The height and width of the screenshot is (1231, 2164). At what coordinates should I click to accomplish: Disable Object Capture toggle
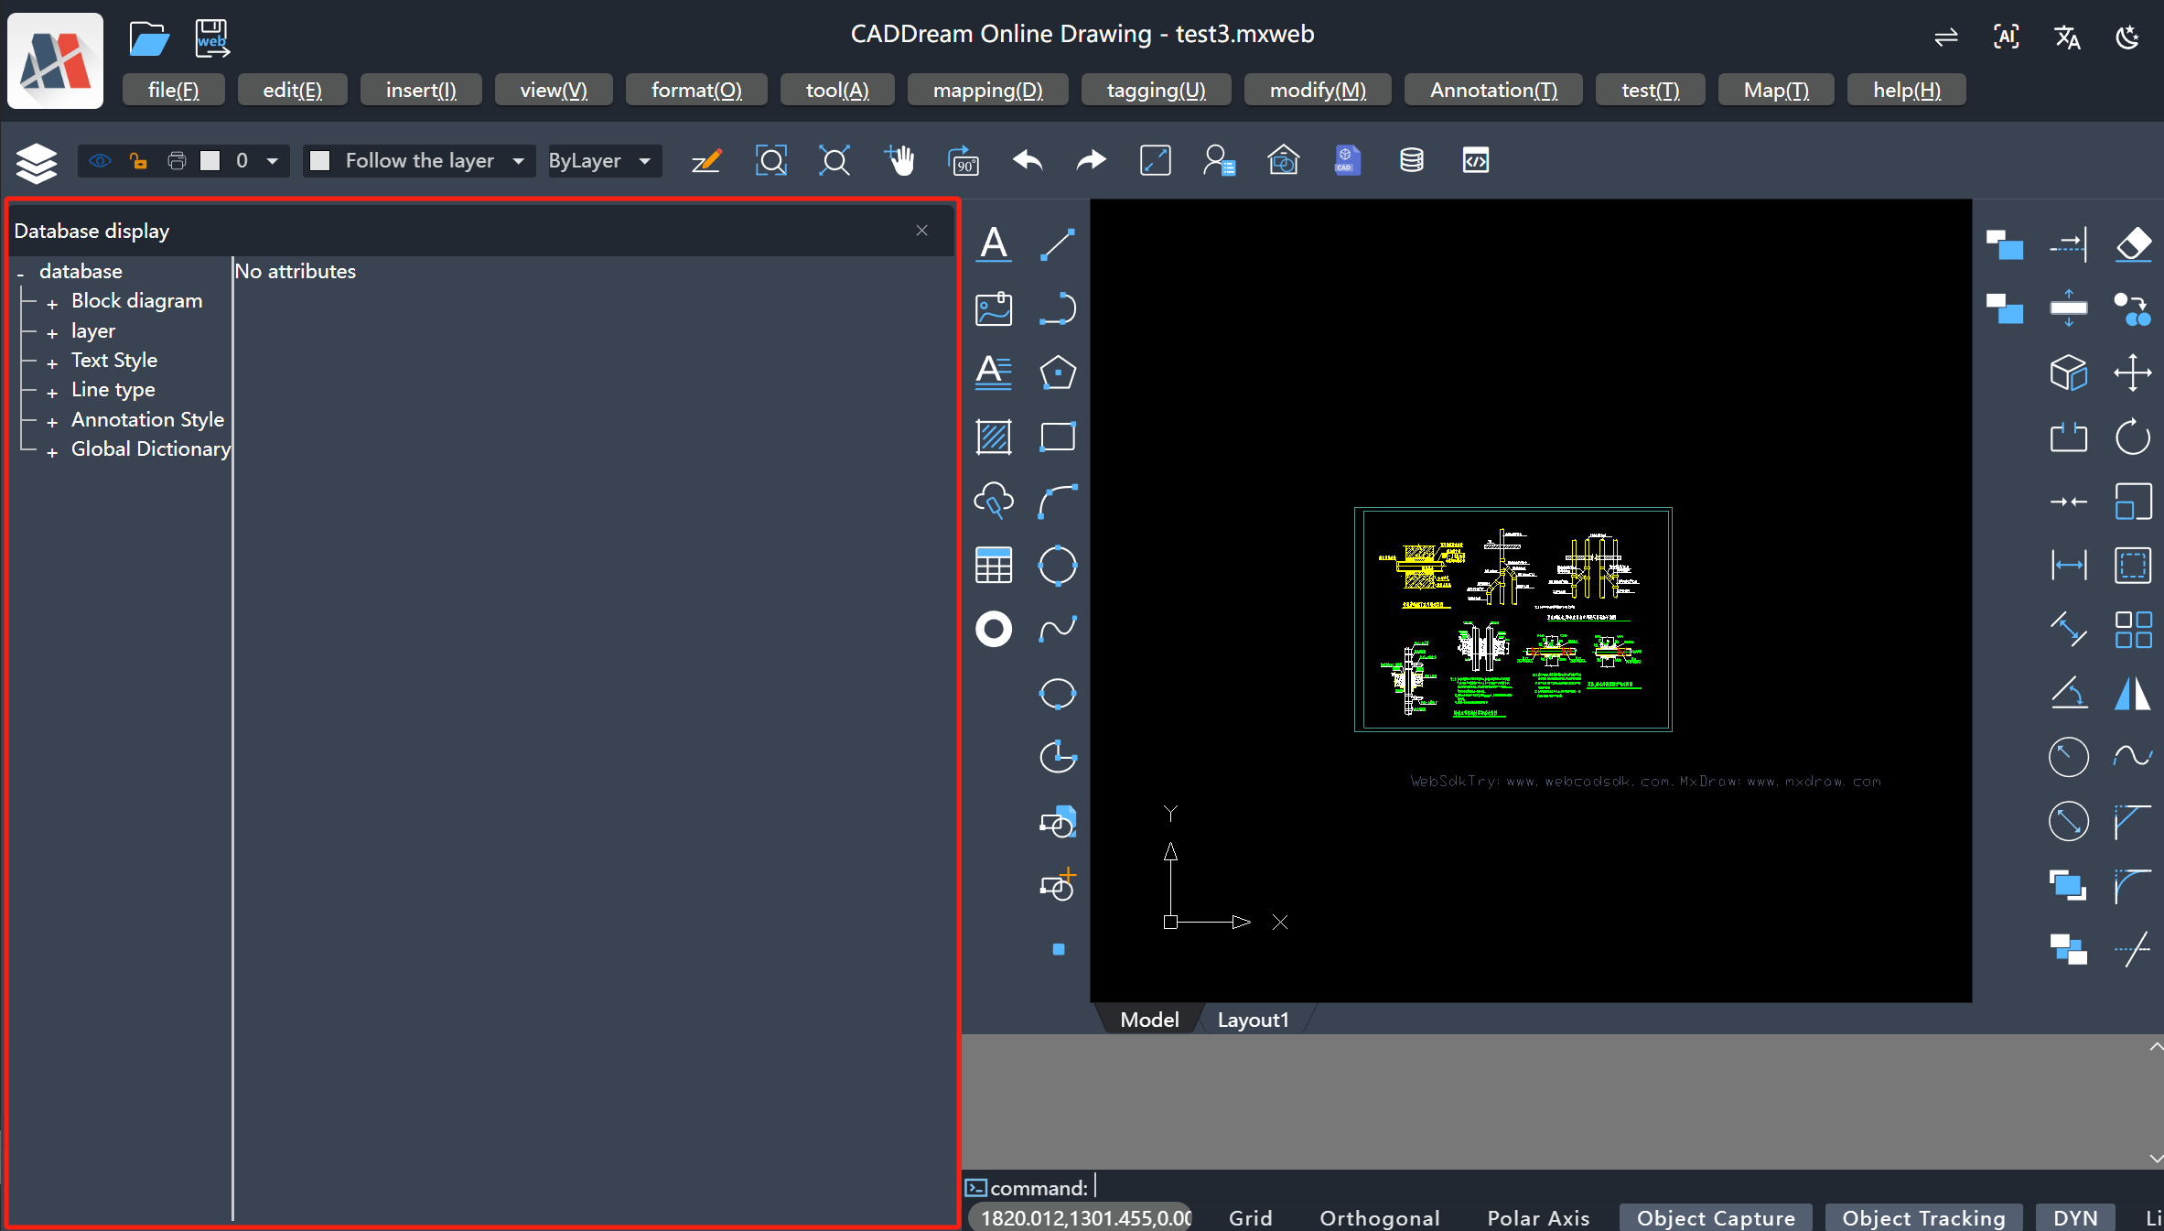tap(1716, 1218)
